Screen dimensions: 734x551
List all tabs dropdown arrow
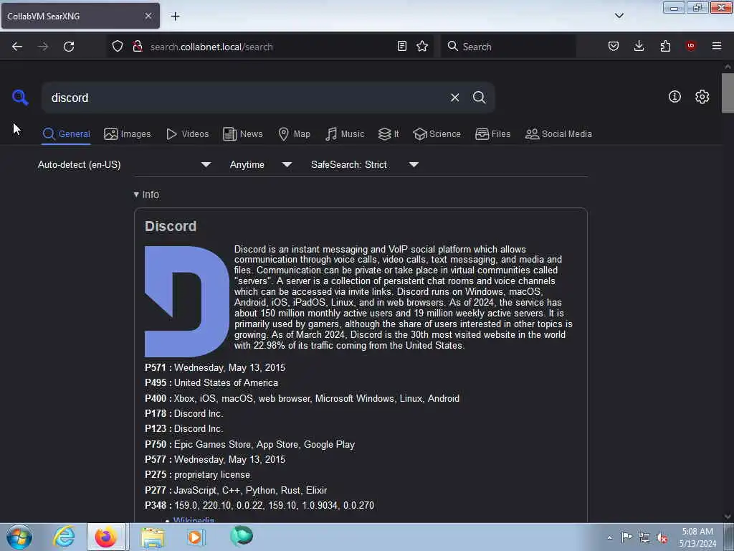pos(619,16)
